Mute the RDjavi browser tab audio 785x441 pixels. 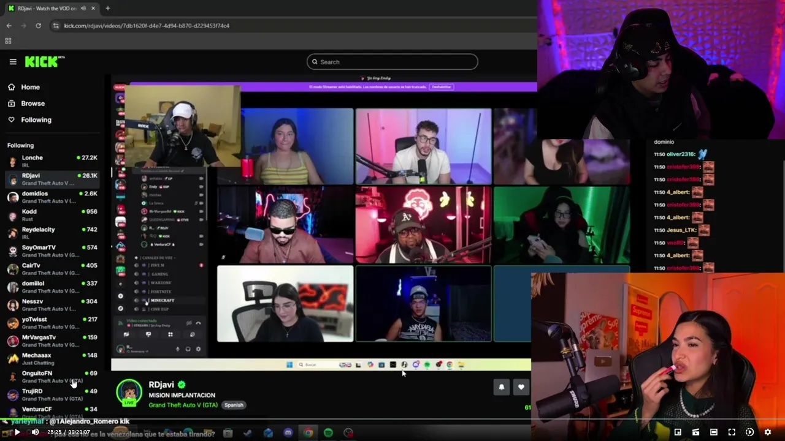click(83, 8)
